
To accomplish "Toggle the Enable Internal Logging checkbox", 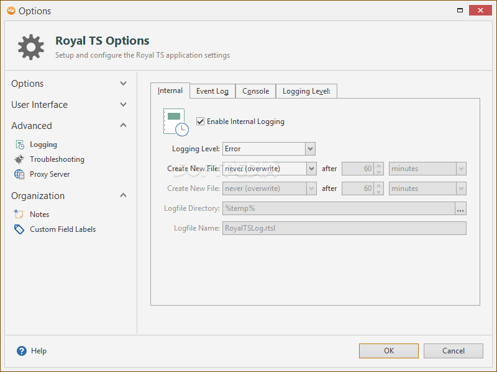I will click(x=200, y=121).
